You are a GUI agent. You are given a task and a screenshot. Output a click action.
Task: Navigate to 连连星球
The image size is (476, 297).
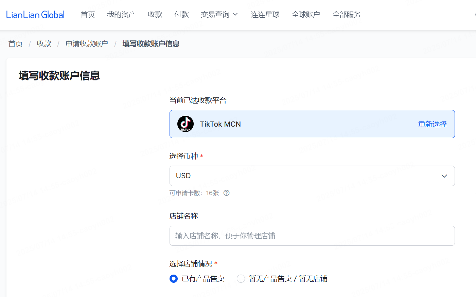[x=265, y=15]
